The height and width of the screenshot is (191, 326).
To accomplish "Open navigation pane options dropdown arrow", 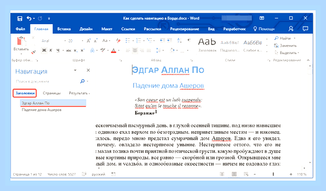I will point(75,70).
